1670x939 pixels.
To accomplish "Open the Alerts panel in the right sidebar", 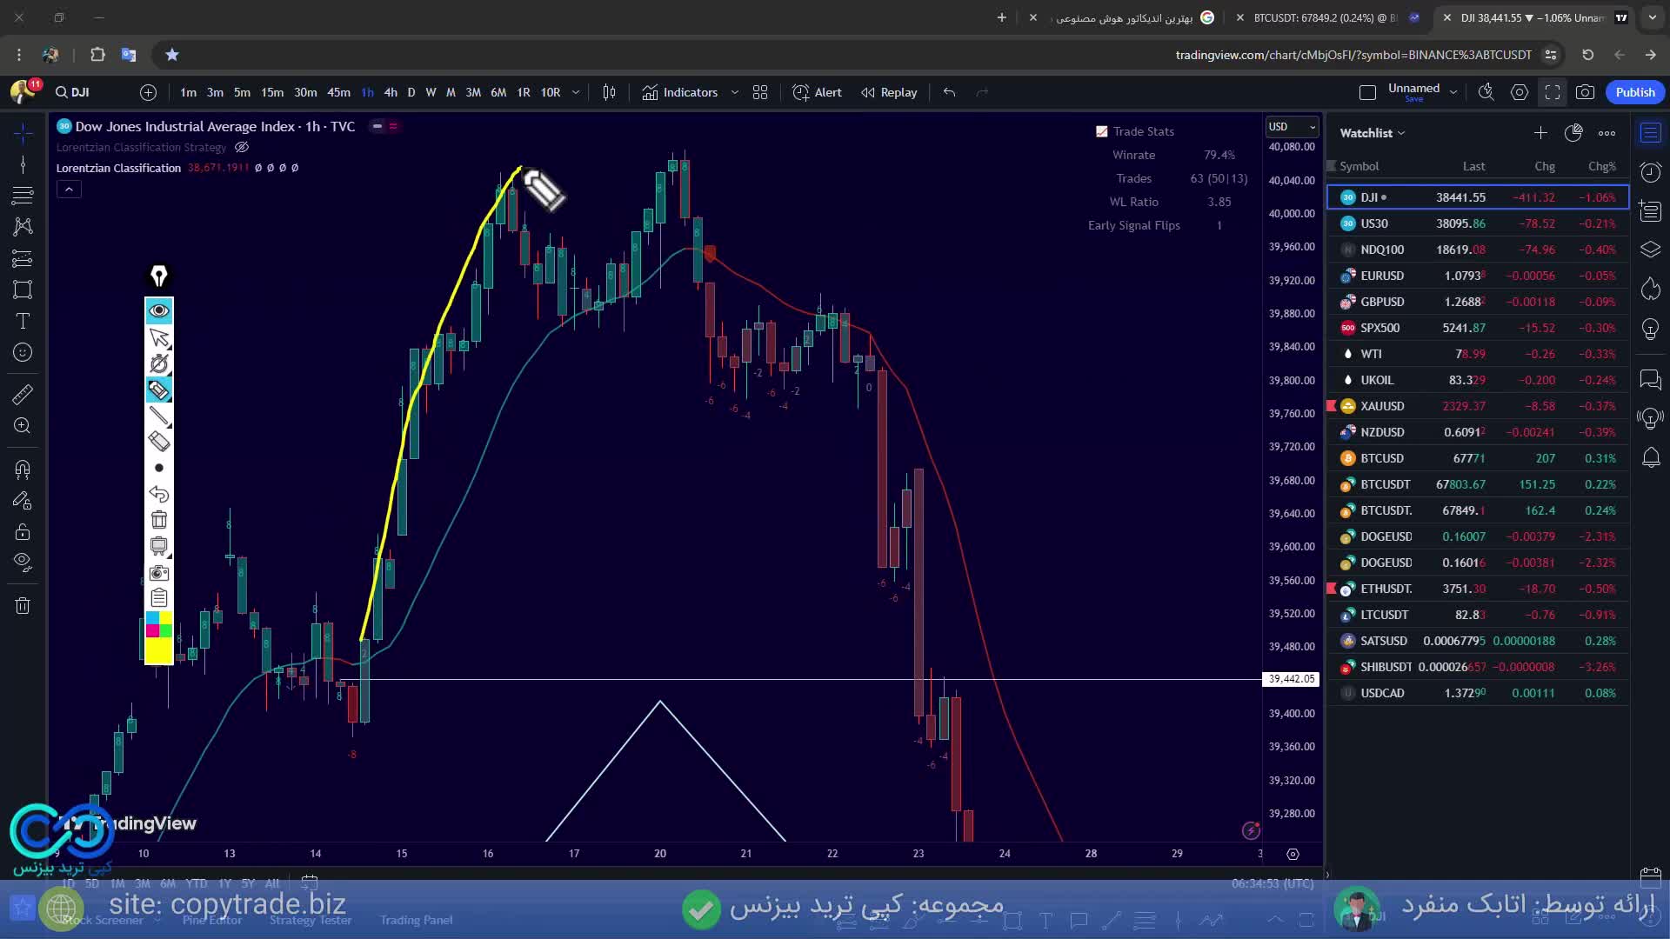I will coord(1650,458).
